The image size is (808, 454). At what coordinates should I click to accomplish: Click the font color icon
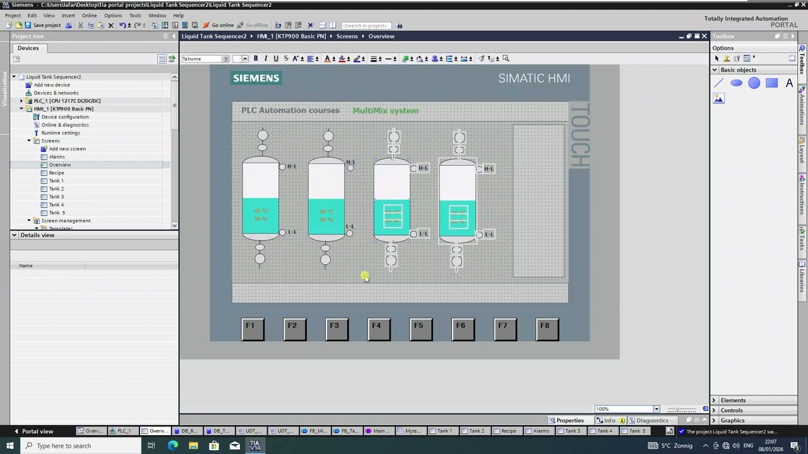(327, 59)
